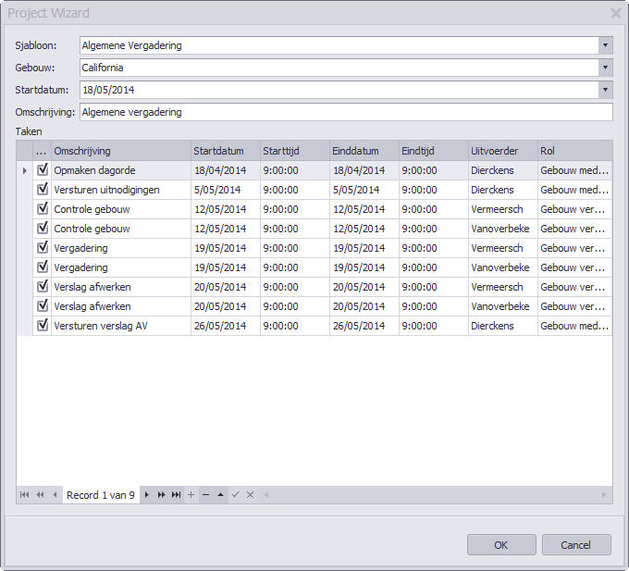This screenshot has width=629, height=571.
Task: Click horizontal scrollbar right arrow
Action: tap(604, 495)
